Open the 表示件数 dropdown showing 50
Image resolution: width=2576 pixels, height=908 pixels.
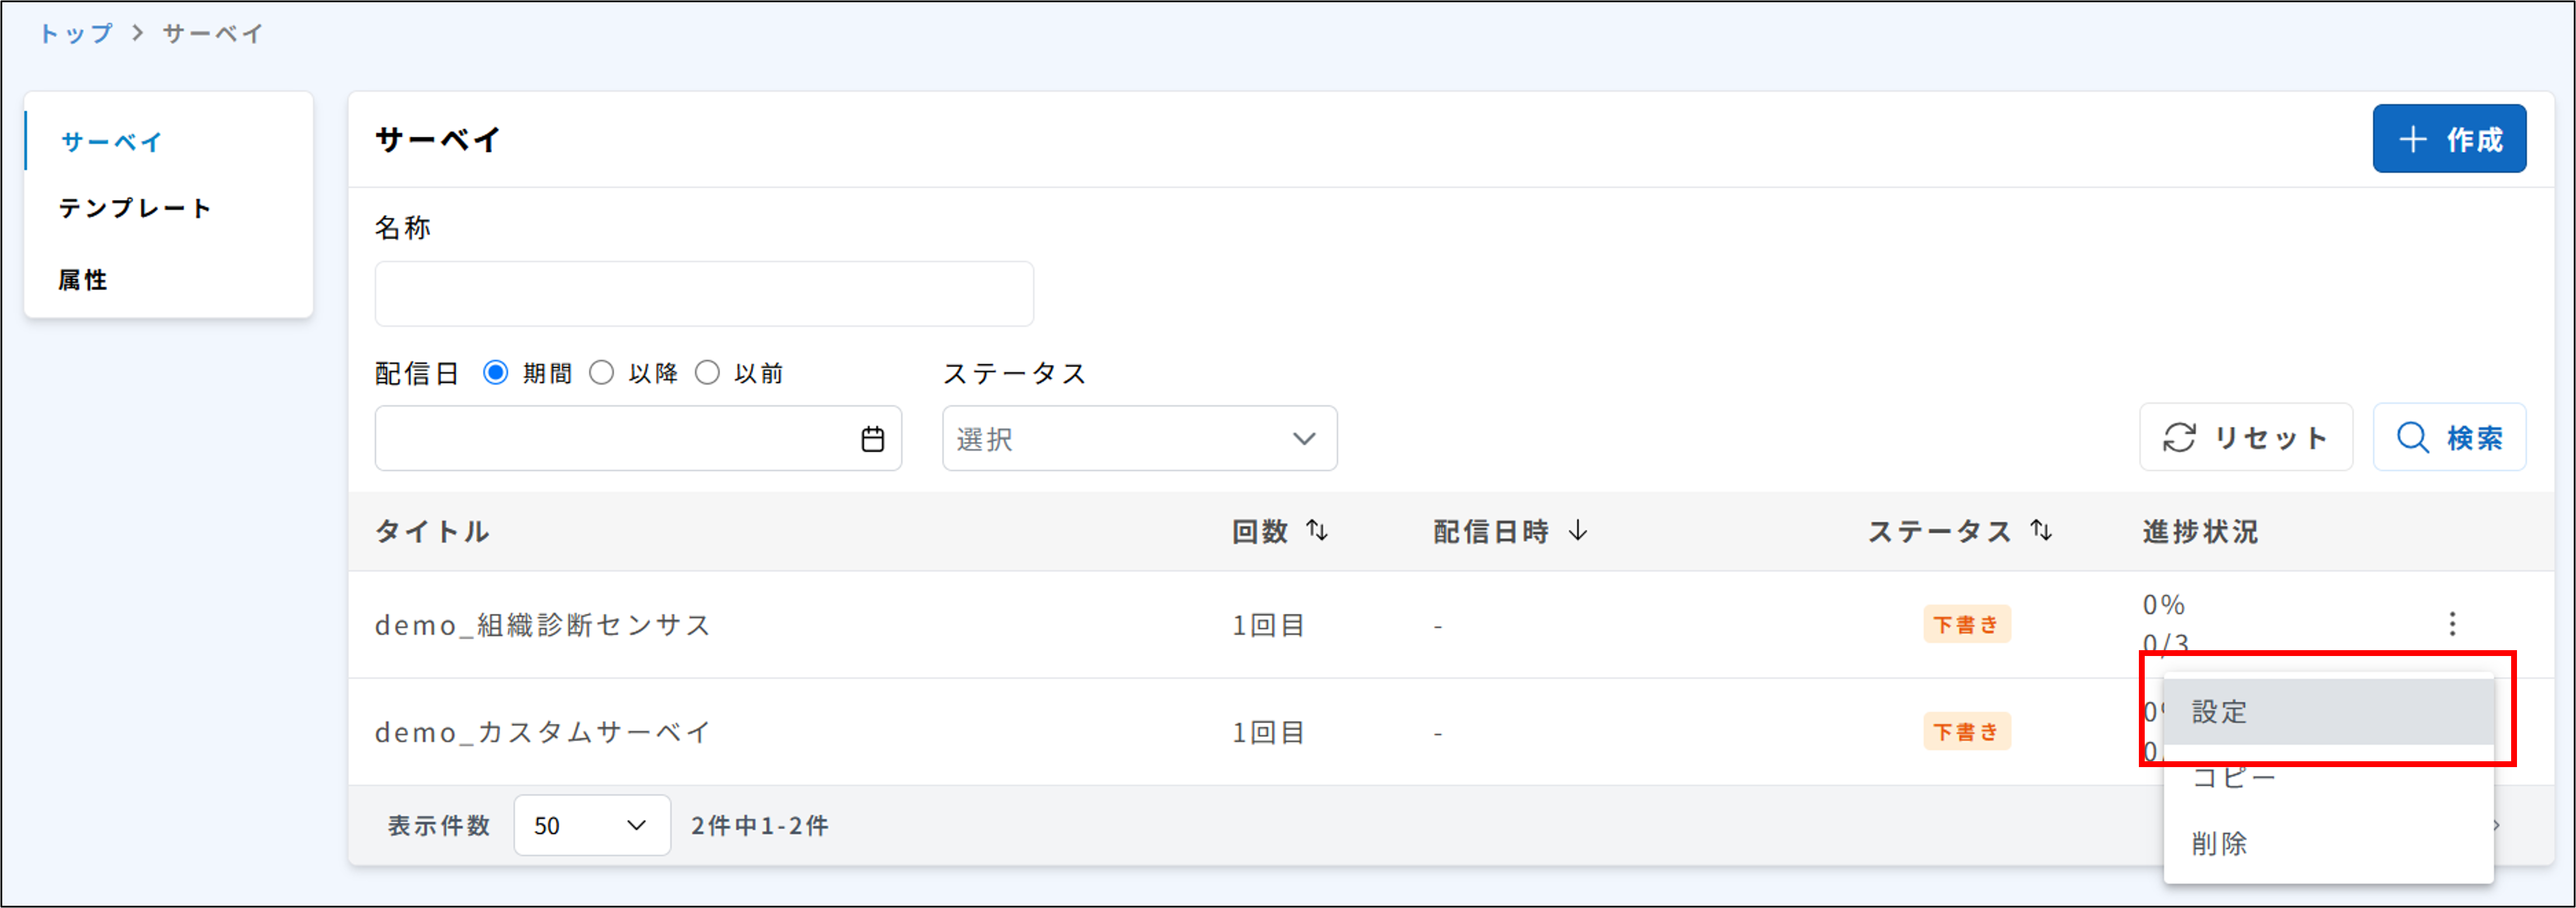point(591,825)
